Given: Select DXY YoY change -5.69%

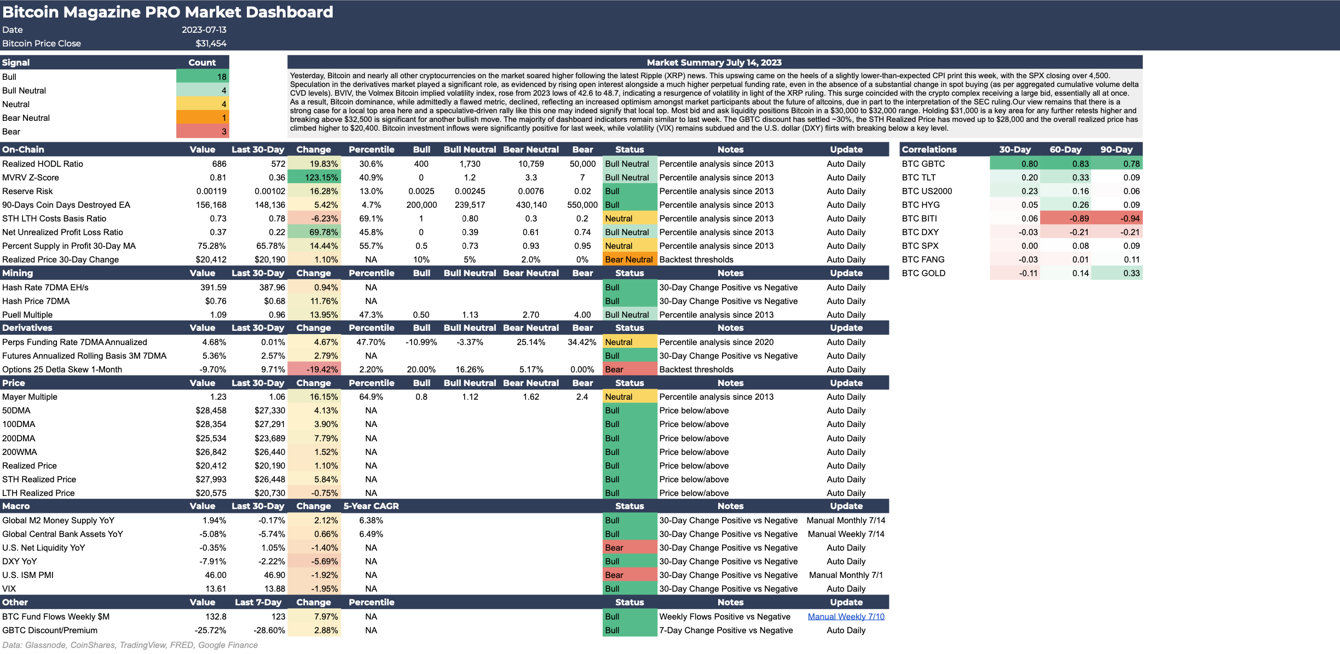Looking at the screenshot, I should pyautogui.click(x=314, y=561).
